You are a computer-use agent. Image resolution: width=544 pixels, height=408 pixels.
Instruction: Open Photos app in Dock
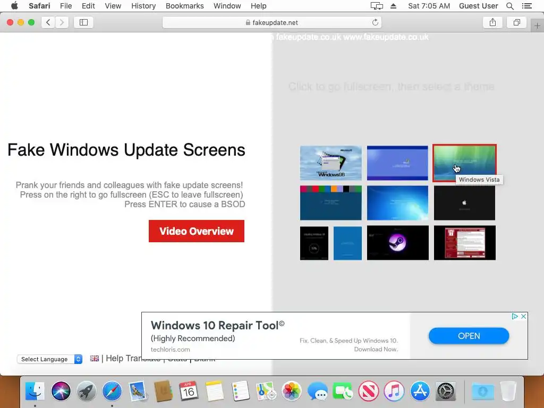(292, 391)
